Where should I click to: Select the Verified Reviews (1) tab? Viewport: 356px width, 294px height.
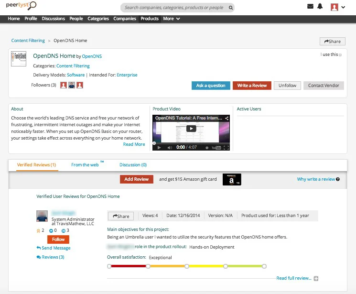[36, 165]
